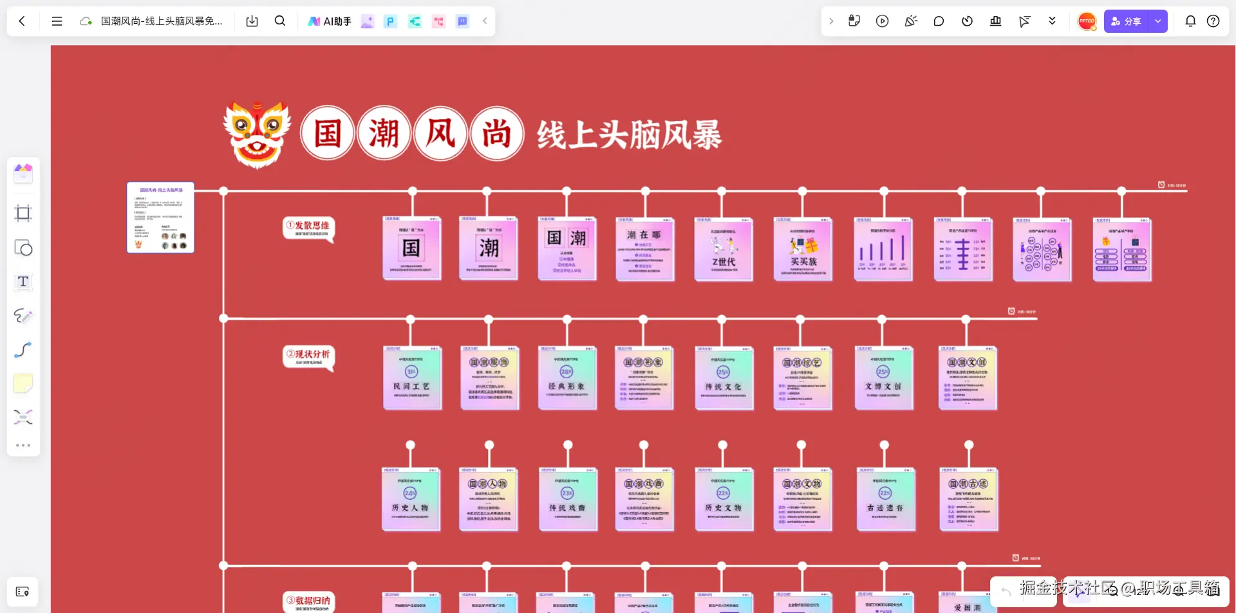Open the voting chart tool

pyautogui.click(x=995, y=21)
